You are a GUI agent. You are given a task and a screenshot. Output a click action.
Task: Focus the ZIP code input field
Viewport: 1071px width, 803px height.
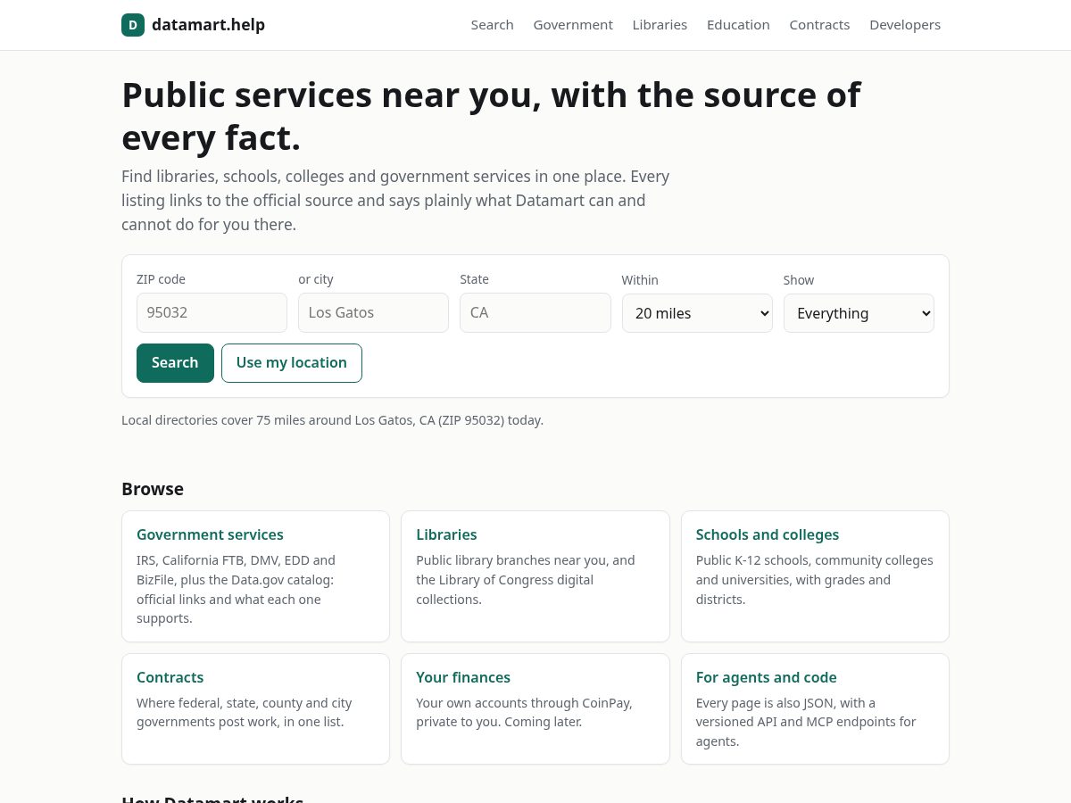(x=212, y=313)
